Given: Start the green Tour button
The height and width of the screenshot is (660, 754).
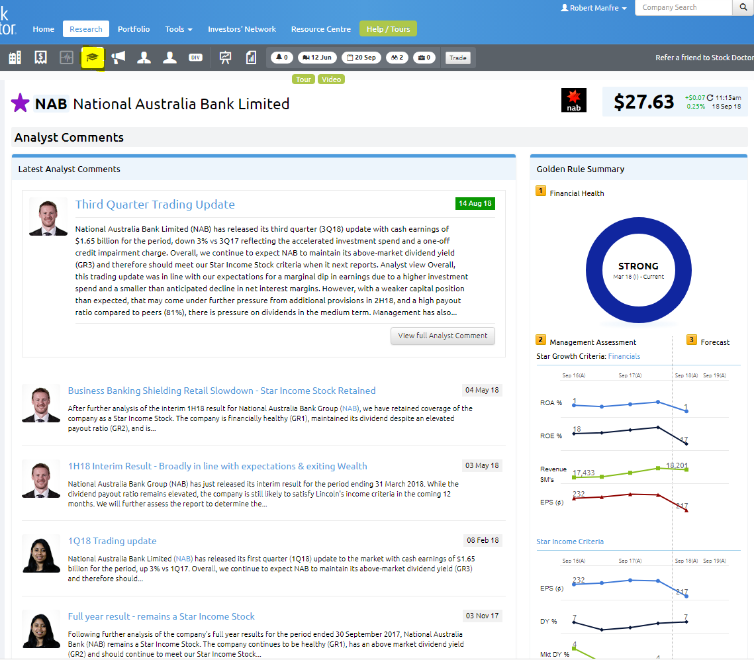Looking at the screenshot, I should (x=303, y=79).
